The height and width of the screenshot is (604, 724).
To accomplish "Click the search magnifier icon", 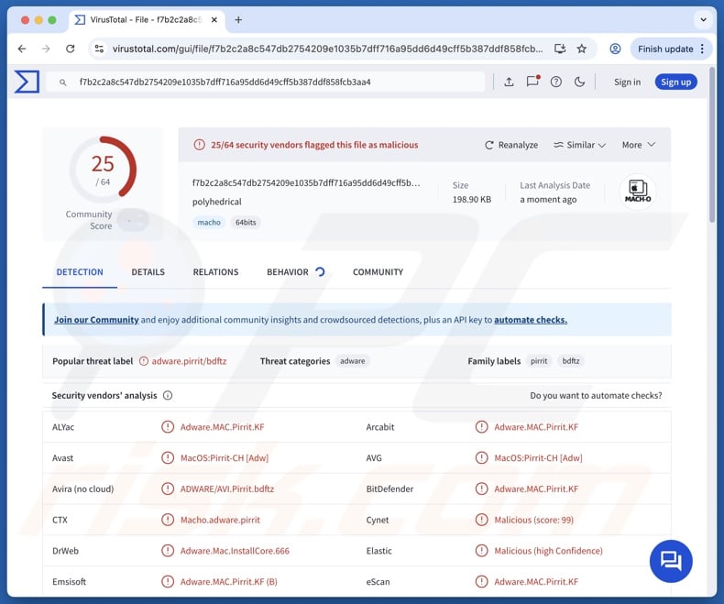I will point(63,82).
